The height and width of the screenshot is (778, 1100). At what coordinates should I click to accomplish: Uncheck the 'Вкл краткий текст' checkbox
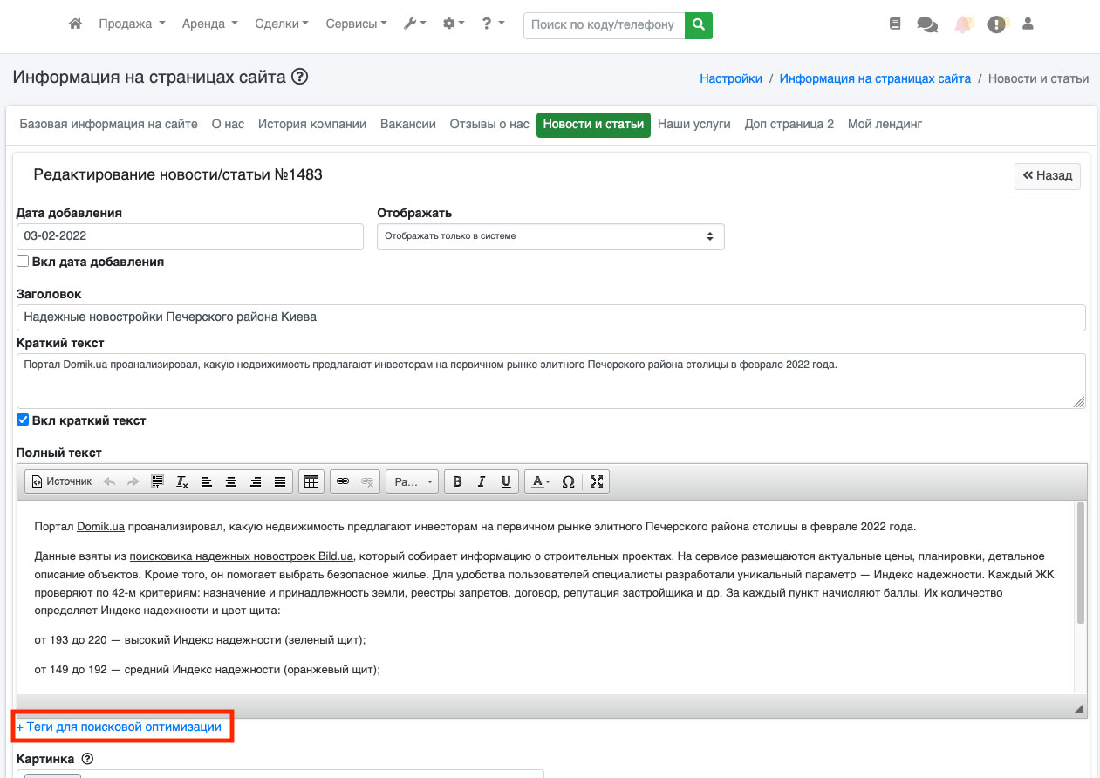pos(24,420)
